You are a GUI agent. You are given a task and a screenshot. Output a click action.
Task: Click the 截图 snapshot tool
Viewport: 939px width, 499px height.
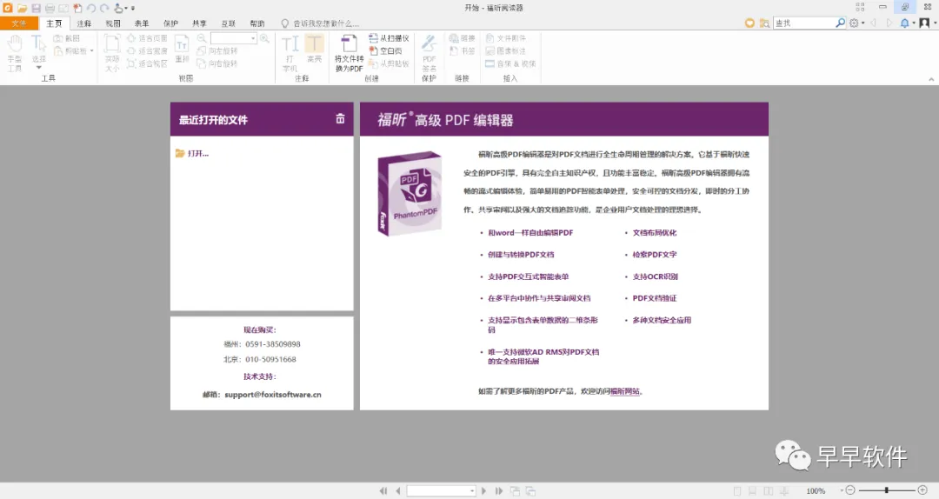click(67, 38)
